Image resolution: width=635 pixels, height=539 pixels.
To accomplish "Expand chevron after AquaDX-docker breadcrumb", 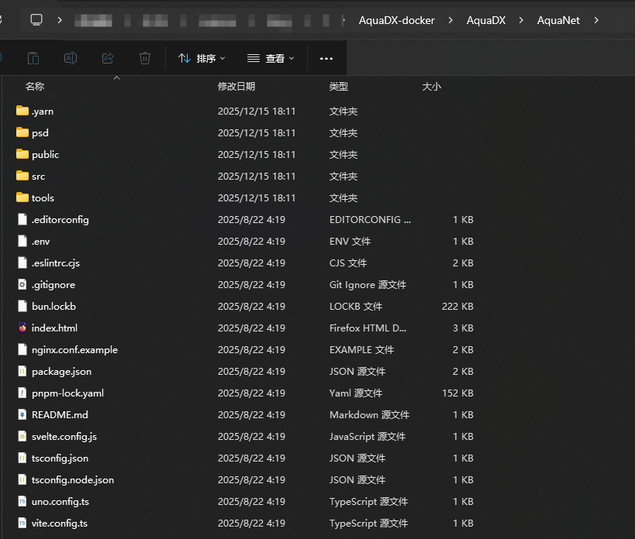I will click(x=450, y=20).
